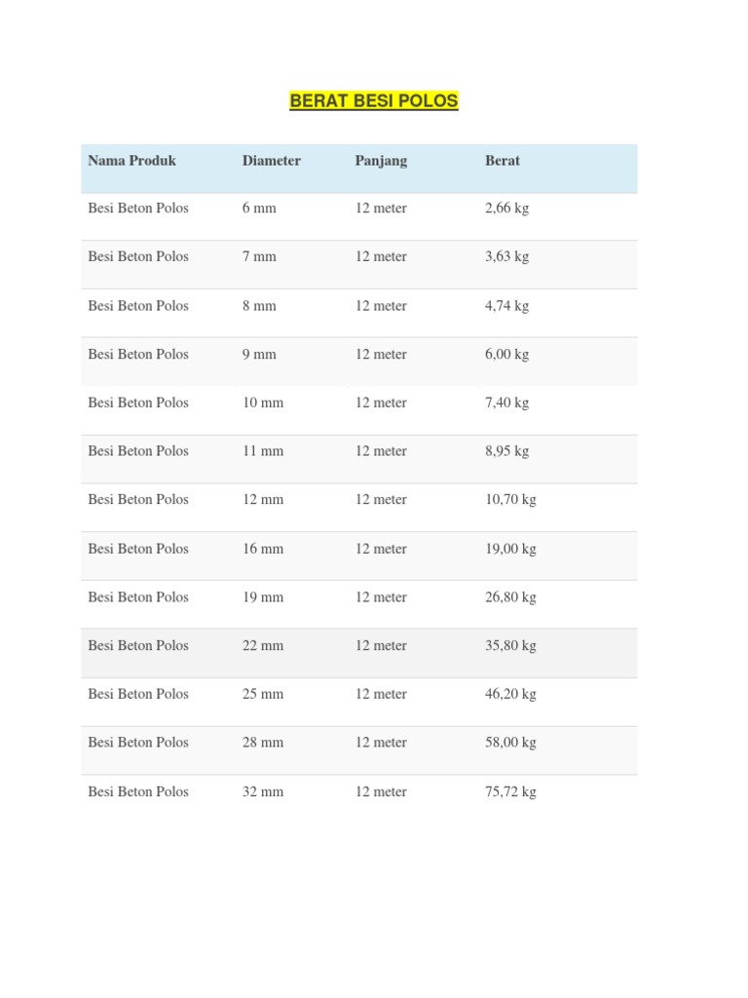The width and height of the screenshot is (748, 998).
Task: Select the 16 mm diameter cell
Action: pos(263,549)
